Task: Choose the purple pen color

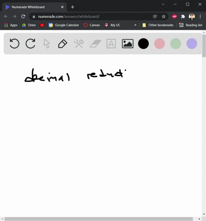Action: pos(192,44)
